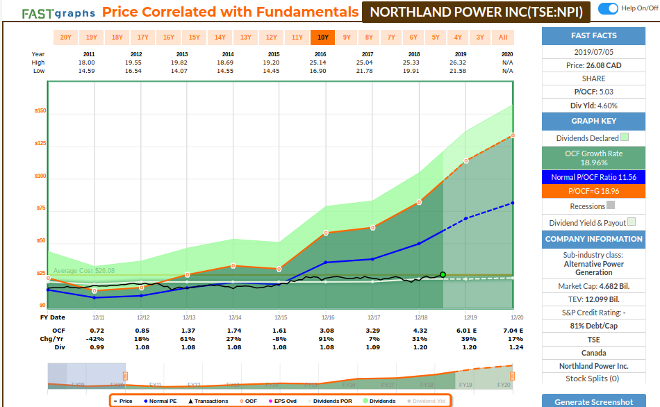
Task: Click the Generate Screenshot button
Action: pos(593,401)
